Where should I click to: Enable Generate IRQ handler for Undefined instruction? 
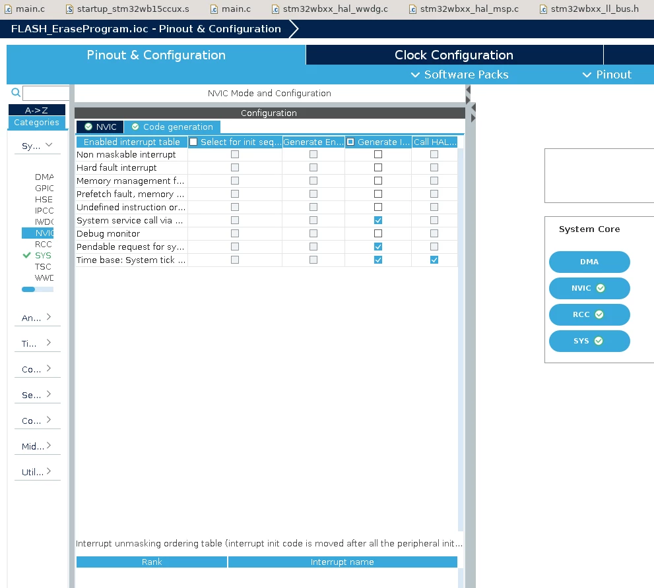pos(378,207)
